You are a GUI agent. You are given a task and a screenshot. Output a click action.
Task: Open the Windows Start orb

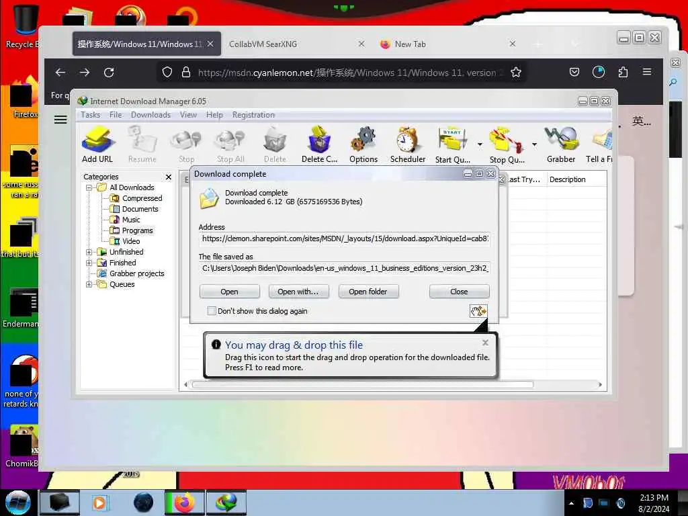[x=17, y=503]
